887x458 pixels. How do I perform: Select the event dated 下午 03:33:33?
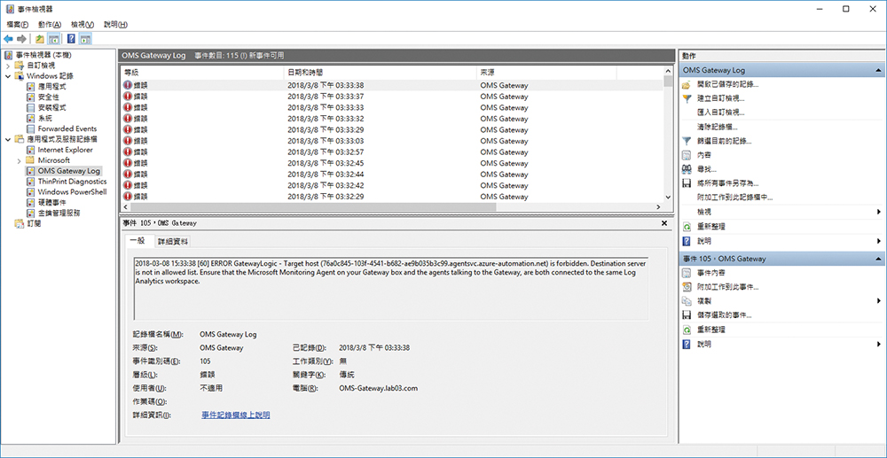pos(392,108)
